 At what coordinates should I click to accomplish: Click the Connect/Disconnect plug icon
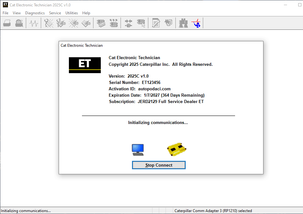coord(129,23)
